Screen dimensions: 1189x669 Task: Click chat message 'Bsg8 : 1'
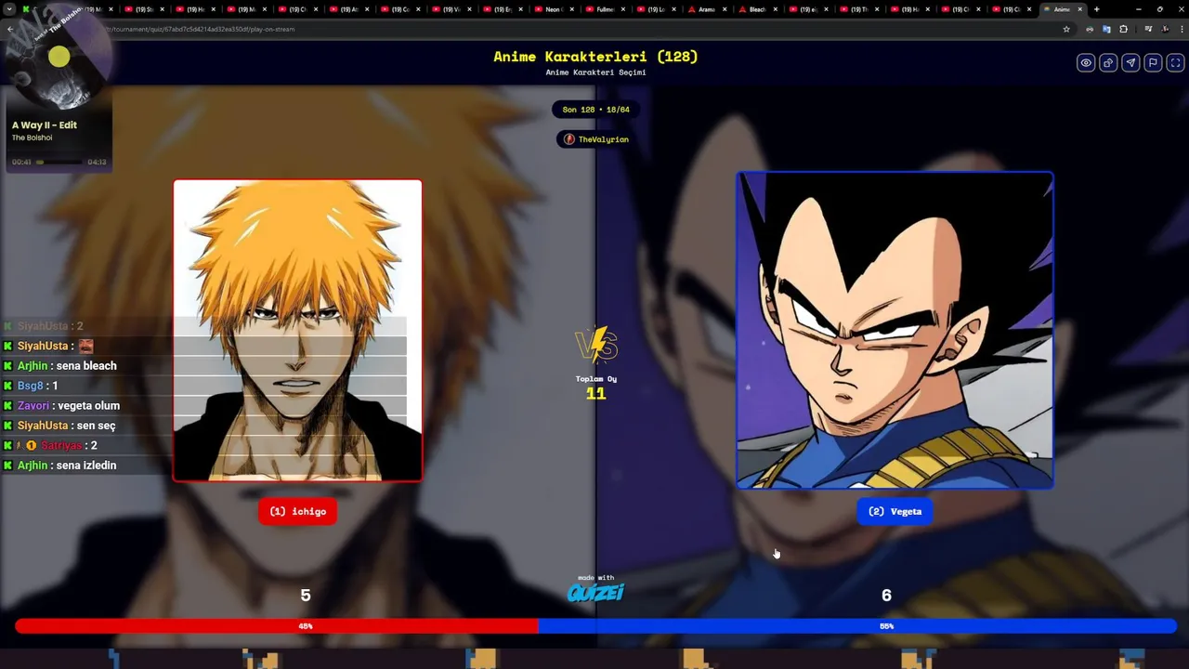31,386
